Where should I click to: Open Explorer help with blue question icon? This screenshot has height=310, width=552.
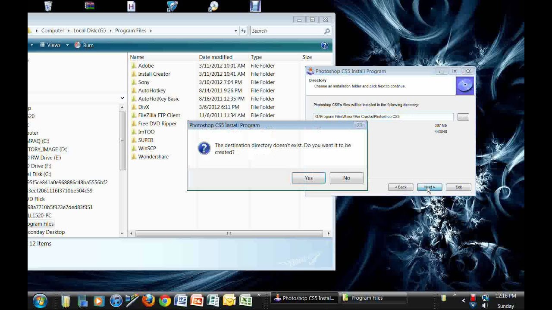pos(324,45)
